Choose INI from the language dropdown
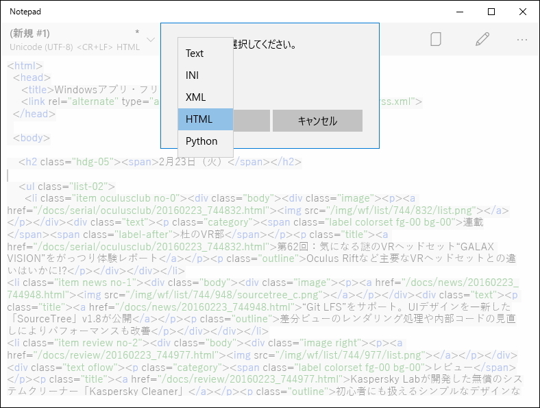 point(206,75)
